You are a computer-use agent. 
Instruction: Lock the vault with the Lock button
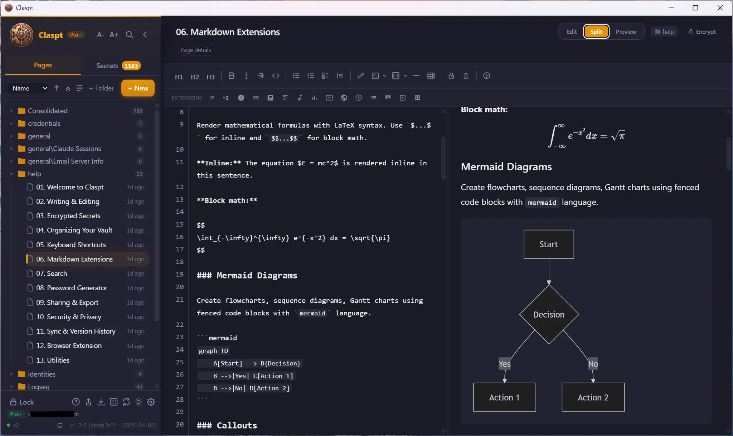22,402
